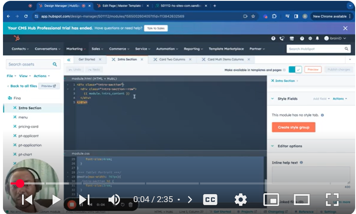Click Create style group button
The height and width of the screenshot is (214, 356).
pyautogui.click(x=294, y=127)
